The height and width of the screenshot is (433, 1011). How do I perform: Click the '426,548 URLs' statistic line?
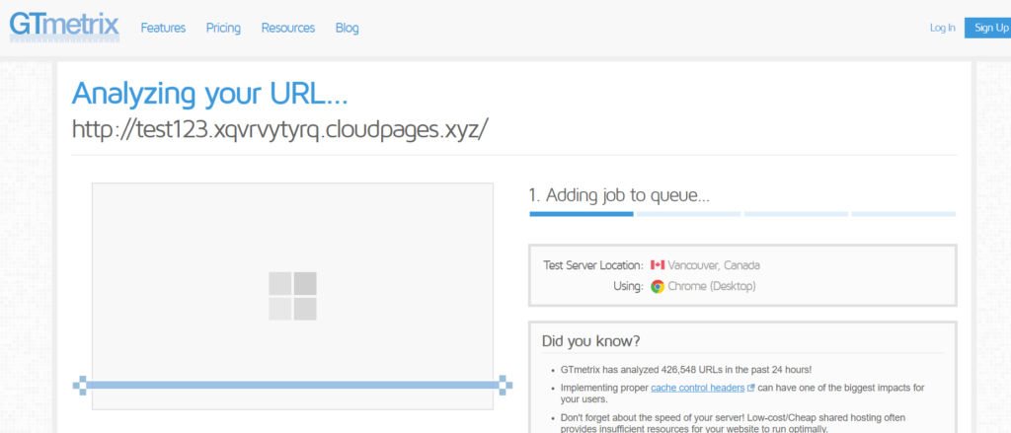point(686,370)
